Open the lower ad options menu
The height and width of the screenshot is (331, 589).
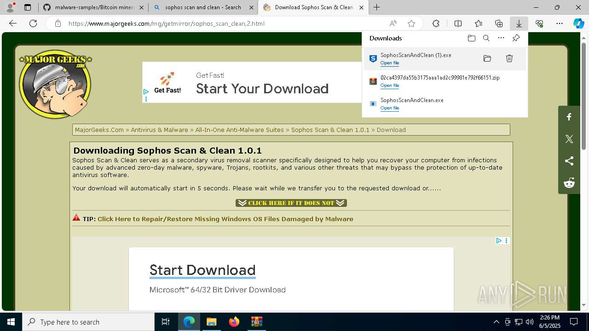coord(507,240)
